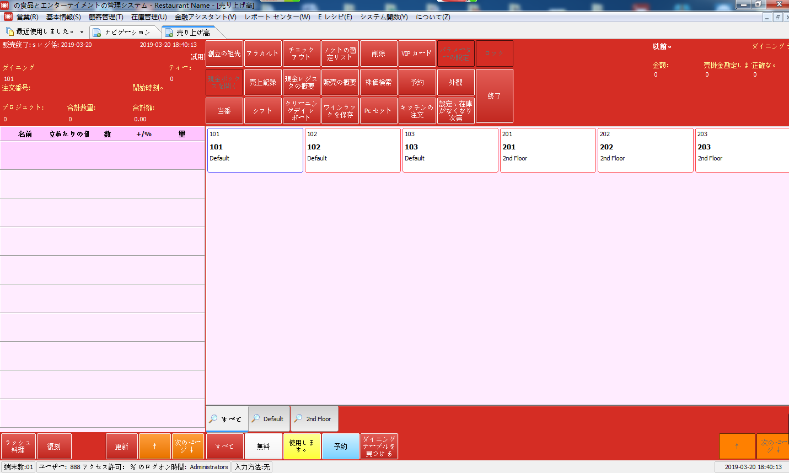The height and width of the screenshot is (473, 789).
Task: Switch to the ナビゲーション tab
Action: 125,33
